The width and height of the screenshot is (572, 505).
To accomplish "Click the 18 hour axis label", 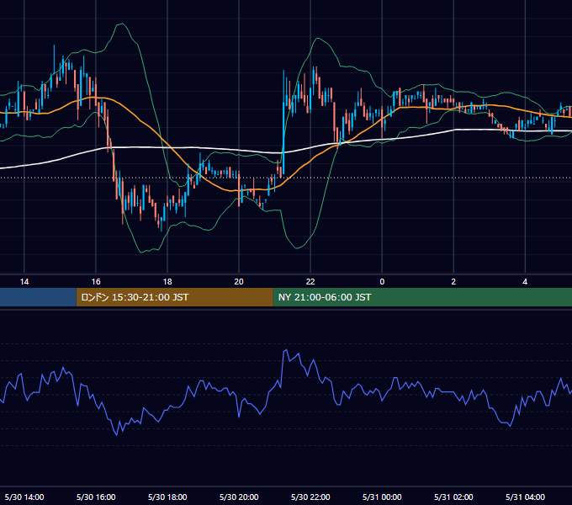I will tap(167, 282).
